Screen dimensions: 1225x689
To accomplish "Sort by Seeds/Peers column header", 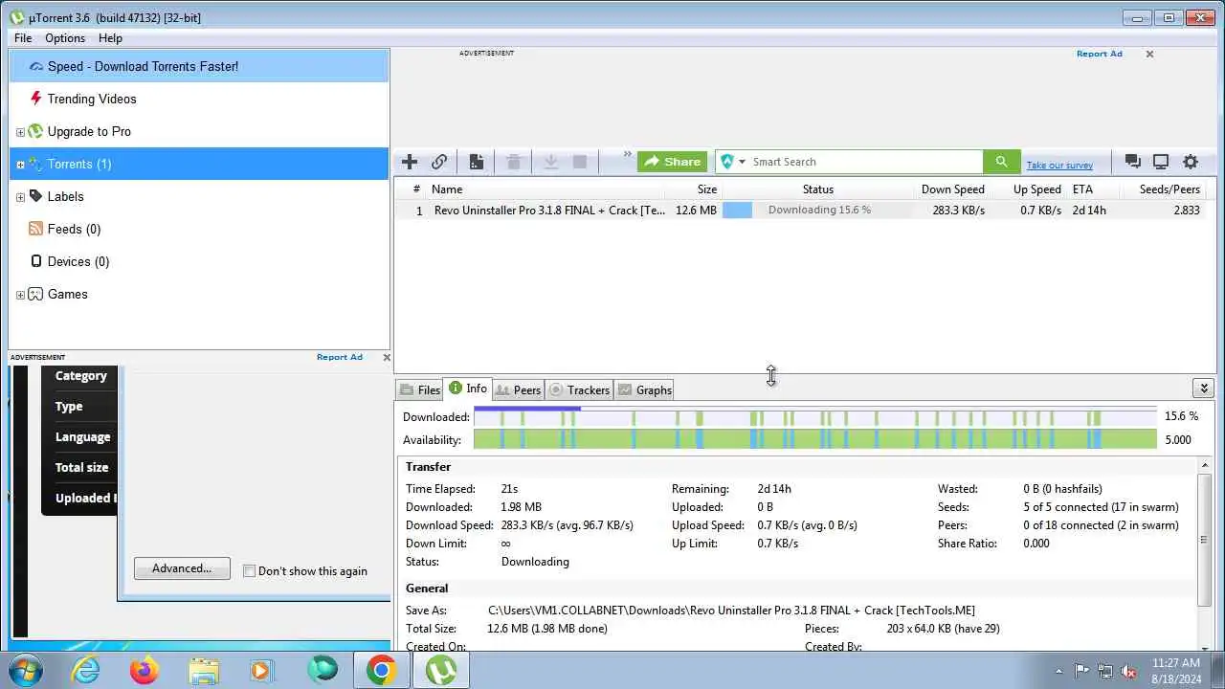I will (x=1169, y=189).
